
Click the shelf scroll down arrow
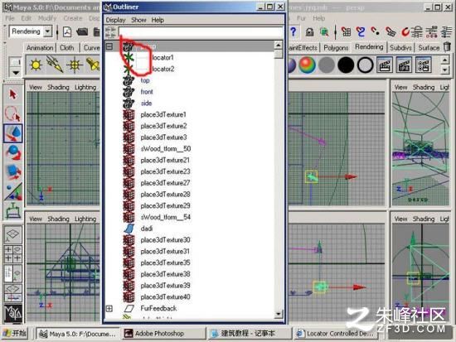(x=444, y=70)
